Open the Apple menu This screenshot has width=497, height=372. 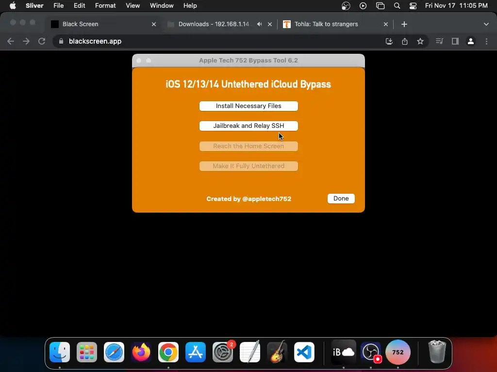tap(13, 6)
